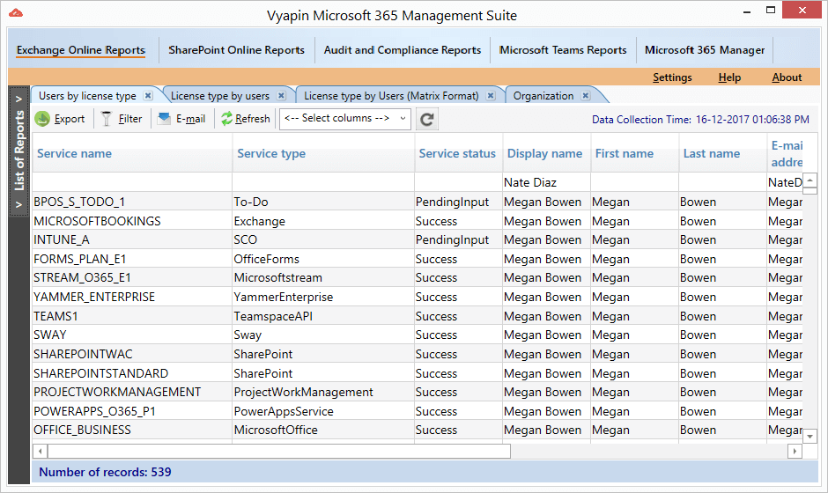Screen dimensions: 828x493
Task: Select the OFFICE_BUSINESS cell
Action: click(132, 430)
